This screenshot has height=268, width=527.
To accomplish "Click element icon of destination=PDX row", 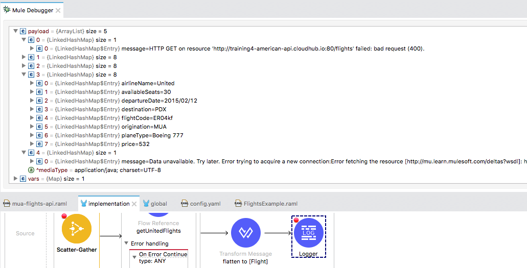I will 40,109.
